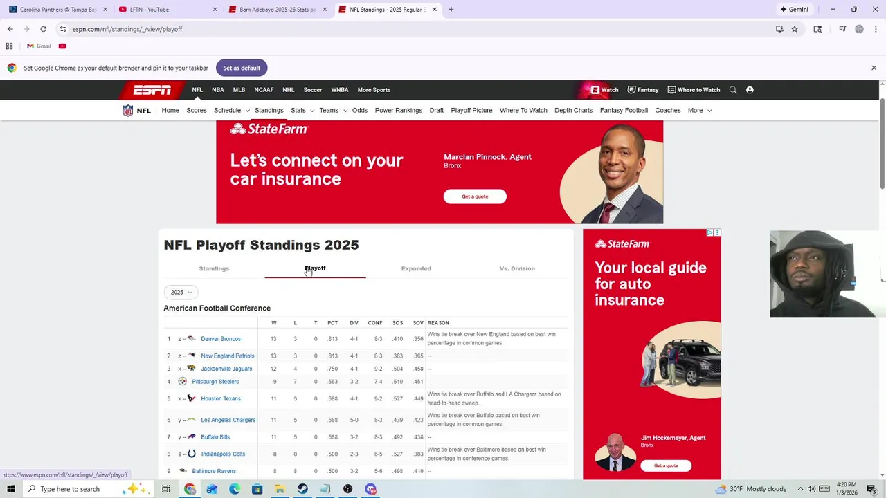Click the address bar URL field

[415, 29]
